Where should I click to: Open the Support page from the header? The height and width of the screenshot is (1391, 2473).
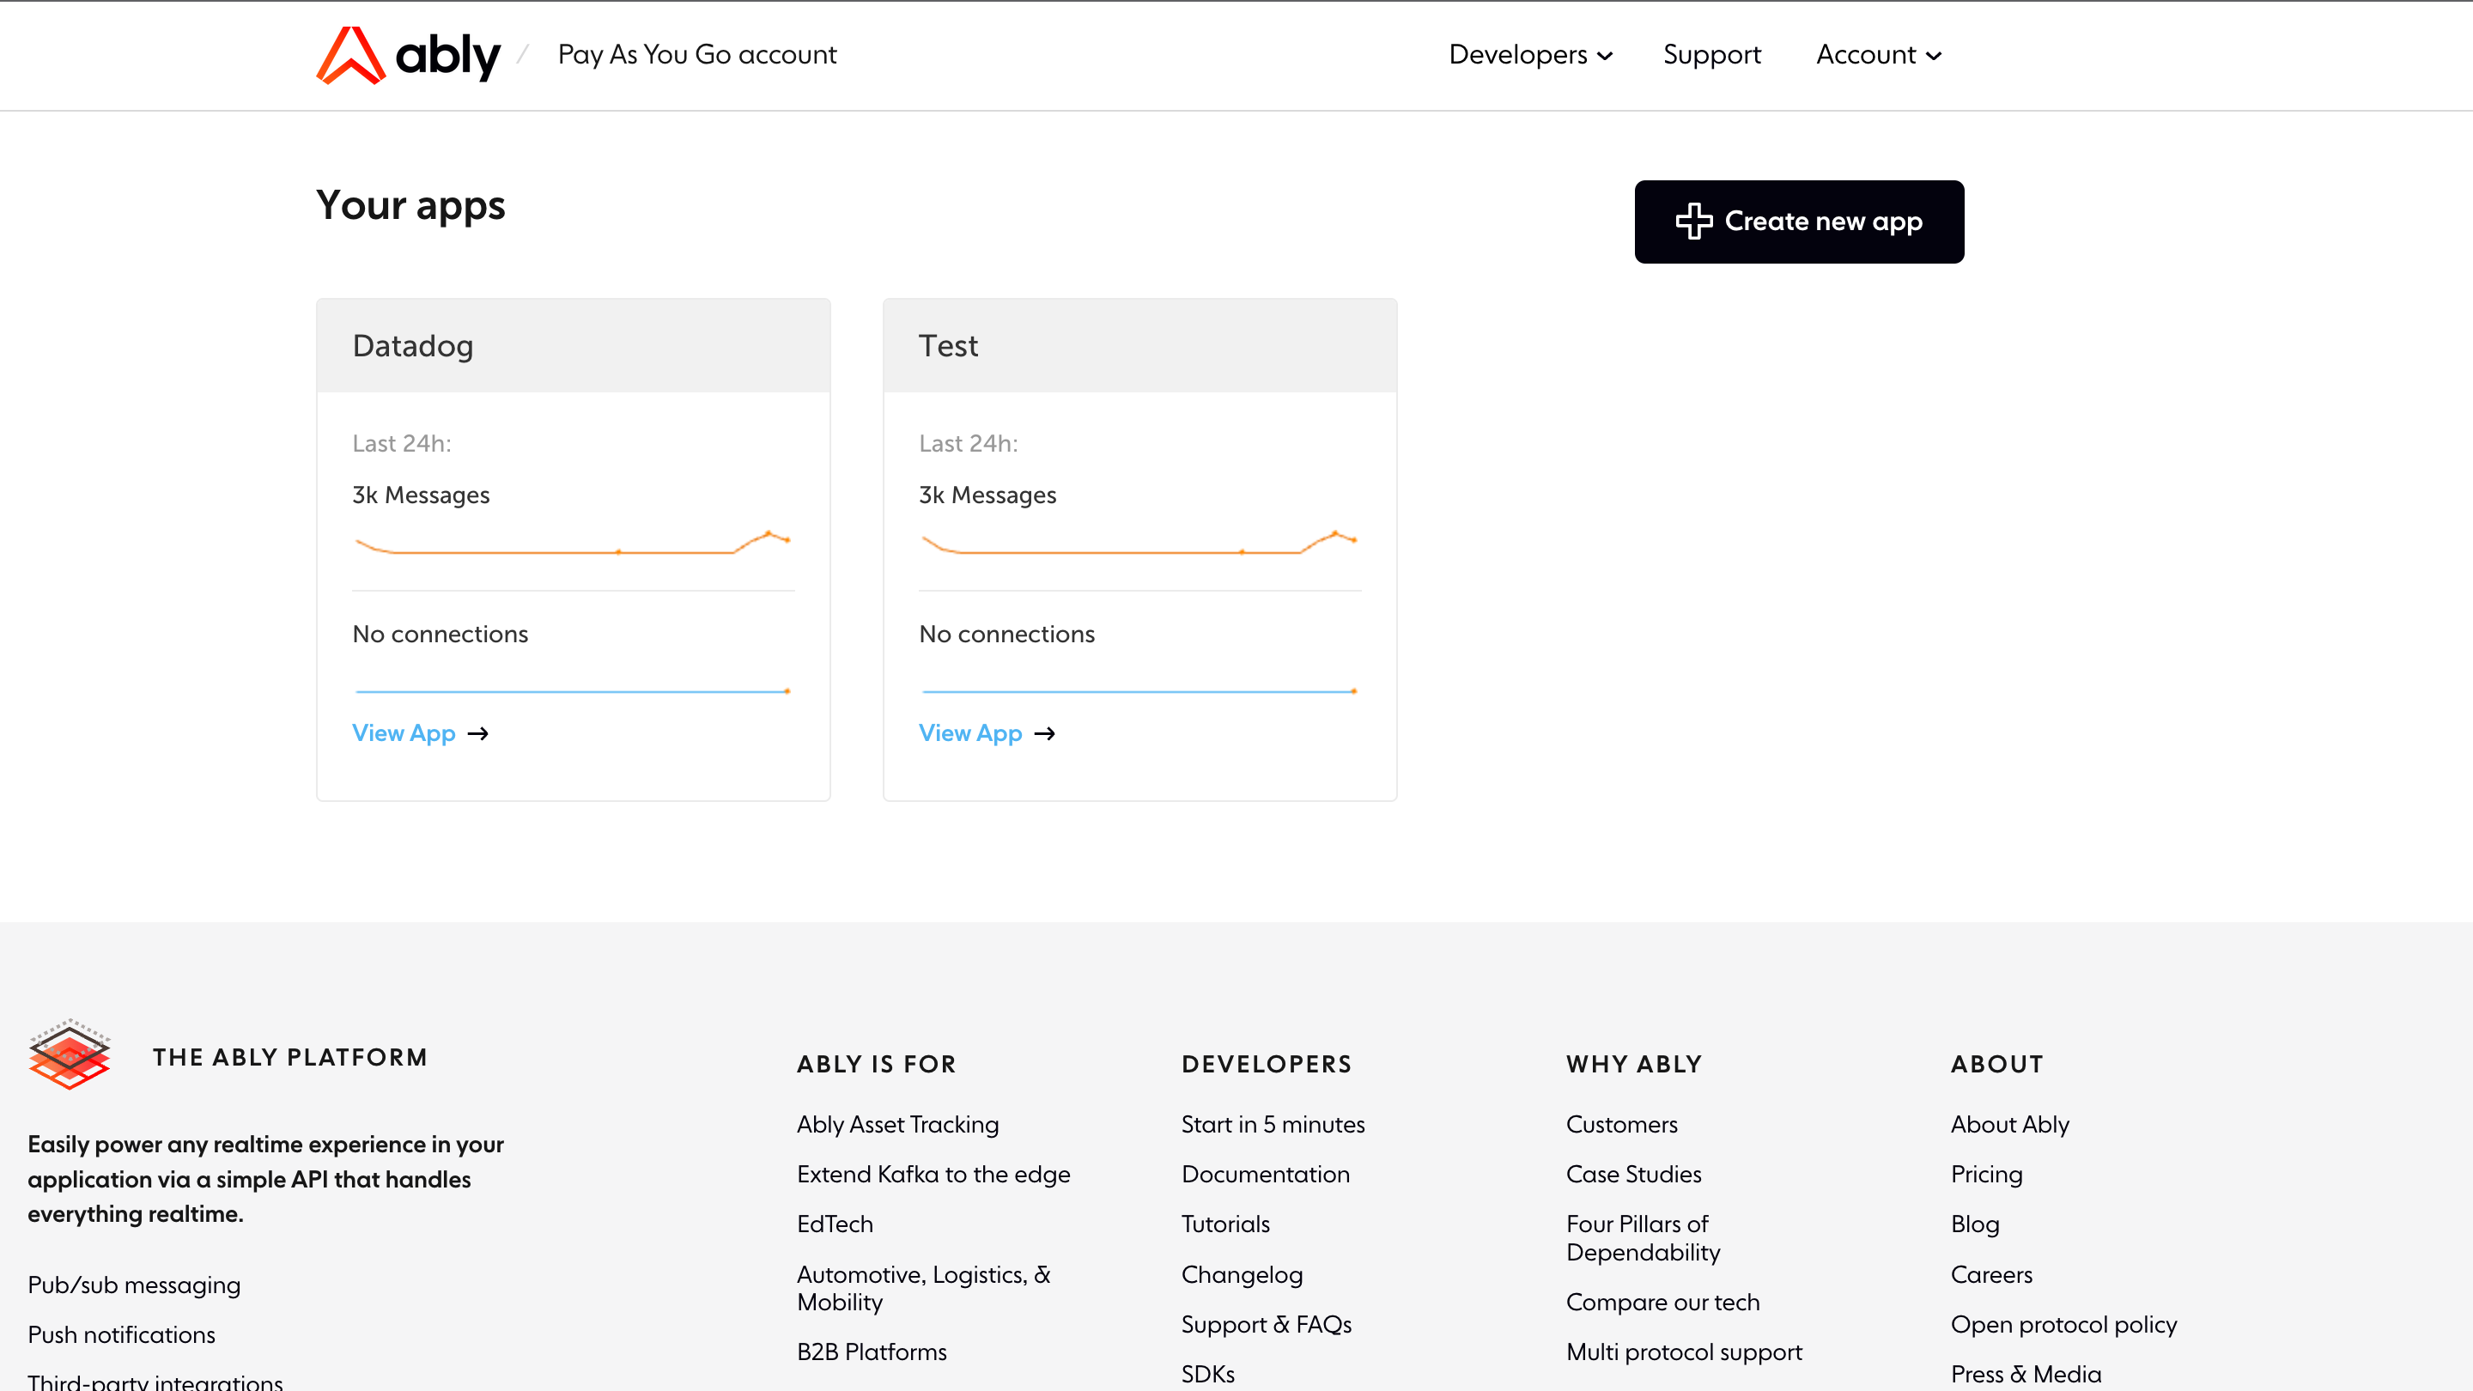pos(1711,55)
